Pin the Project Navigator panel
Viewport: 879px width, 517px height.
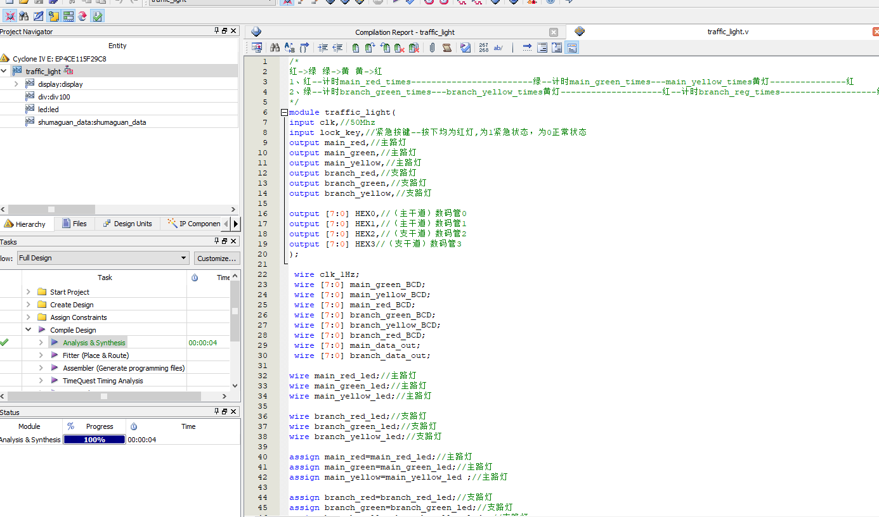[x=216, y=31]
